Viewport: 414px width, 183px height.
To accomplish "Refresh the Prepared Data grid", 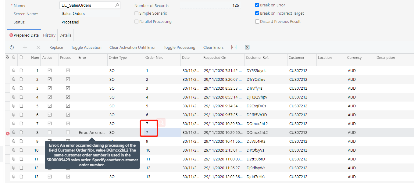I will 12,47.
